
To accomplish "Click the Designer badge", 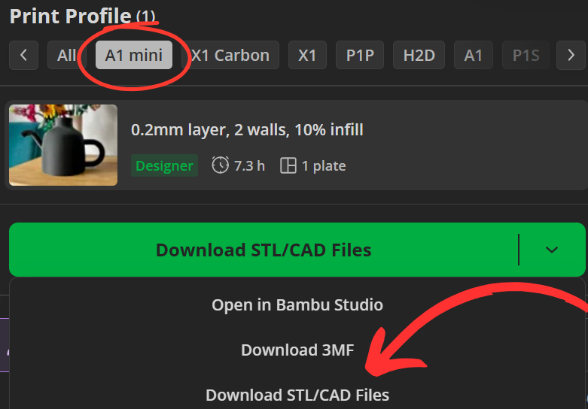I will 164,165.
